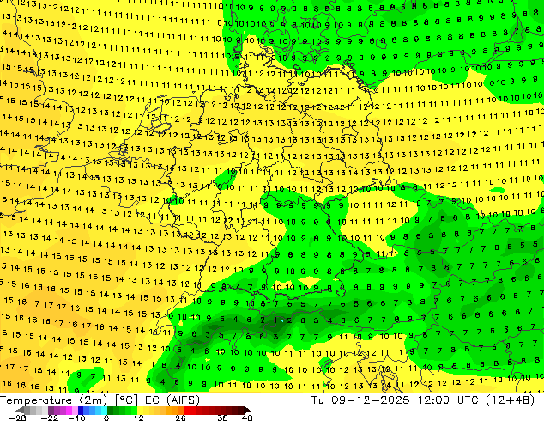The height and width of the screenshot is (421, 544).
Task: Select the gray segment of the color scale
Action: coord(32,410)
